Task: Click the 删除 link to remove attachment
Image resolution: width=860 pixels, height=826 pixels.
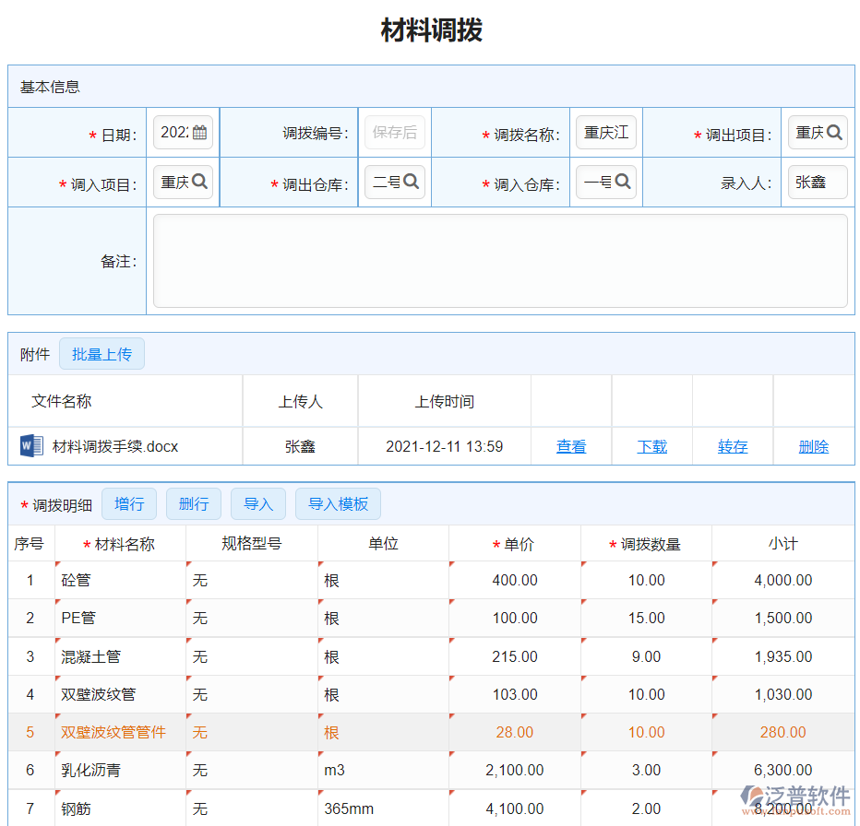Action: point(814,446)
